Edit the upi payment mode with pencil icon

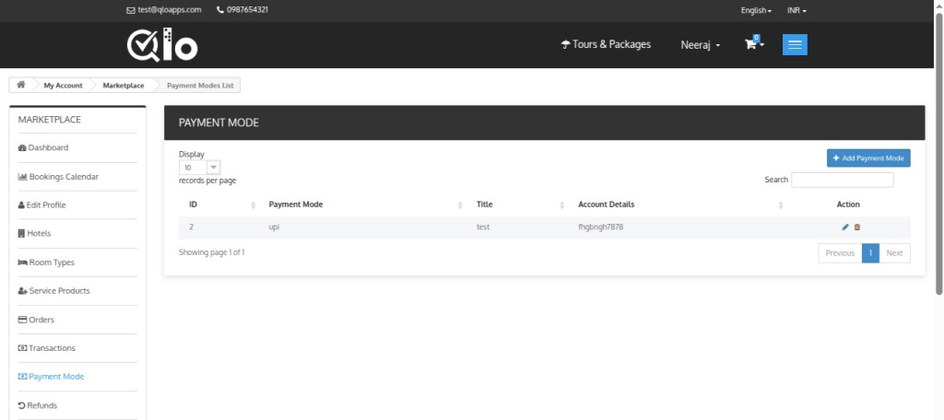click(x=845, y=227)
